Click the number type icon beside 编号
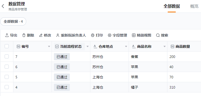This screenshot has height=96, width=201. (18, 46)
